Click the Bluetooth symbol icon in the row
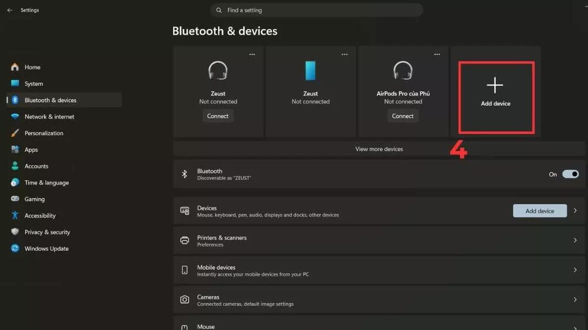The image size is (588, 330). pos(185,174)
